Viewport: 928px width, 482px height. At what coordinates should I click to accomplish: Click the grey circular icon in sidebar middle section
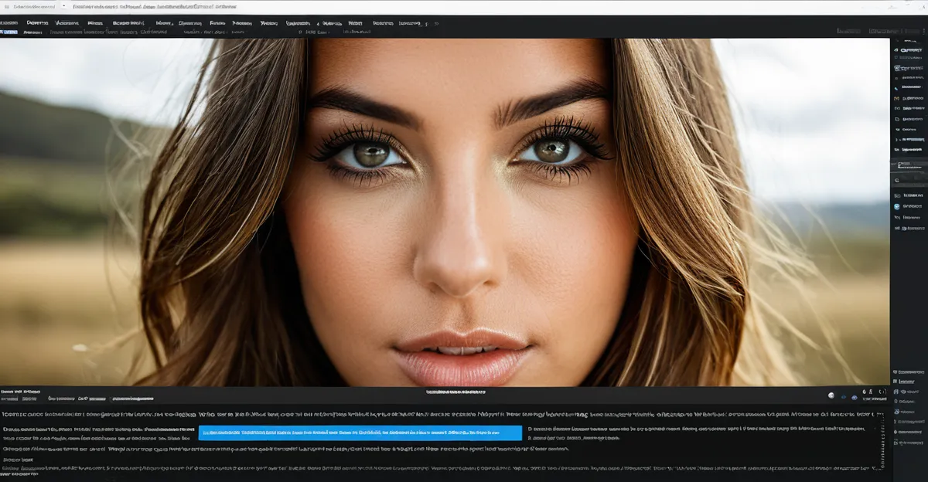tap(897, 180)
